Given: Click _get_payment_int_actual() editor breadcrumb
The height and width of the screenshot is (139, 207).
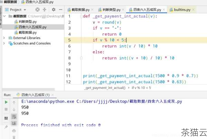Looking at the screenshot, I should [105, 88].
